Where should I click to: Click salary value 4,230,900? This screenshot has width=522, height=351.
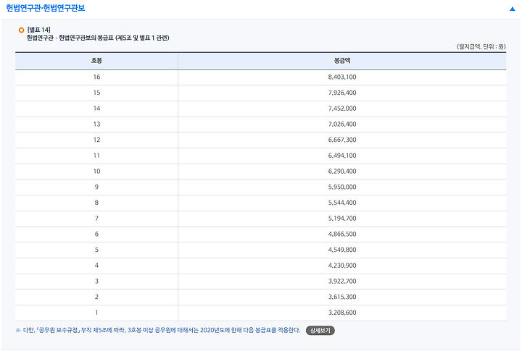tap(342, 266)
